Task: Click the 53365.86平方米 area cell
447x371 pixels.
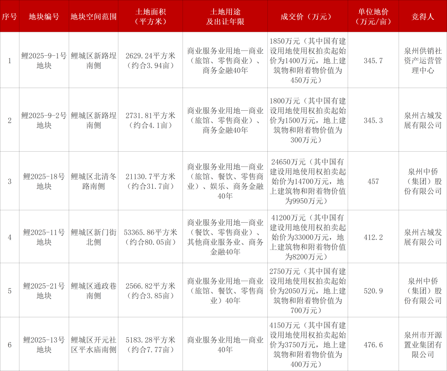Action: pos(151,237)
